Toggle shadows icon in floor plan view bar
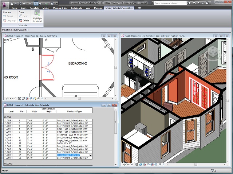Screen dimensions: 233x174 (x=27, y=99)
